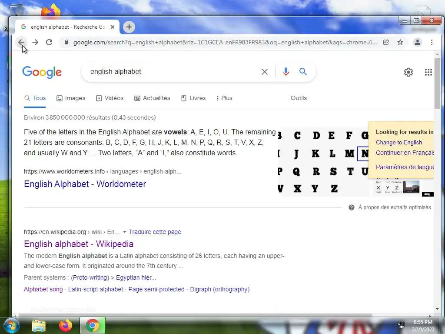The image size is (445, 334).
Task: Switch to the Actualités tab
Action: (152, 98)
